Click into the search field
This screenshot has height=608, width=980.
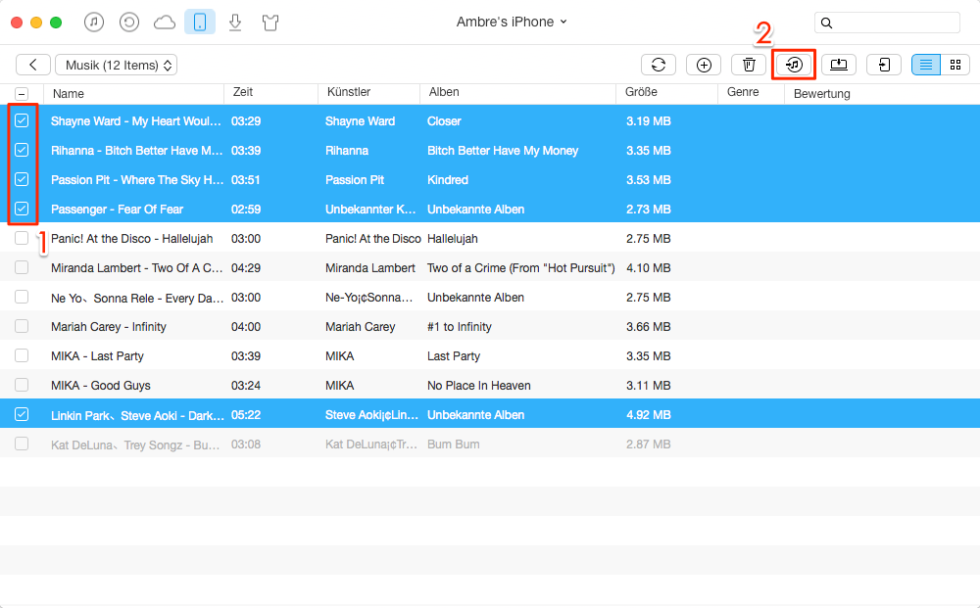pyautogui.click(x=887, y=23)
